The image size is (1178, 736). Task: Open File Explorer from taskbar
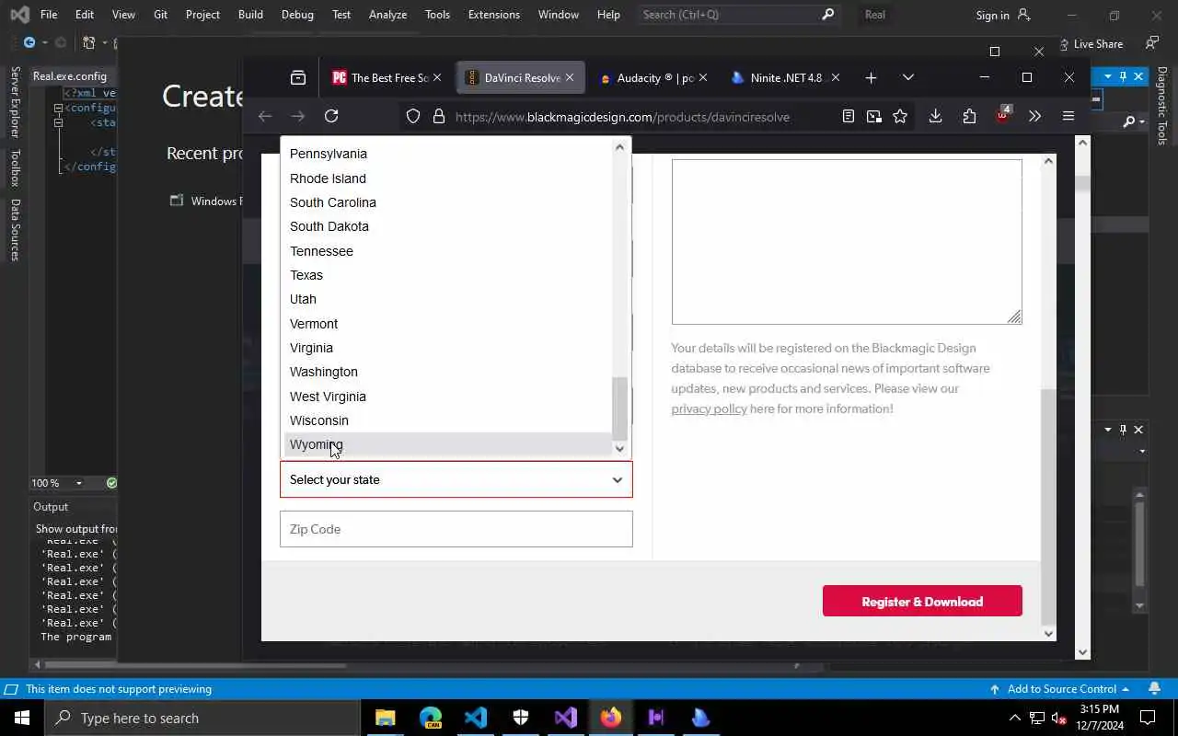coord(386,718)
